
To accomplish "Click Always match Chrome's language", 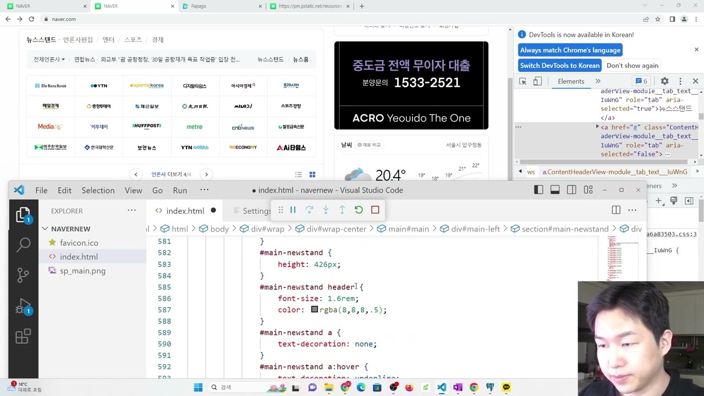I will (x=570, y=50).
